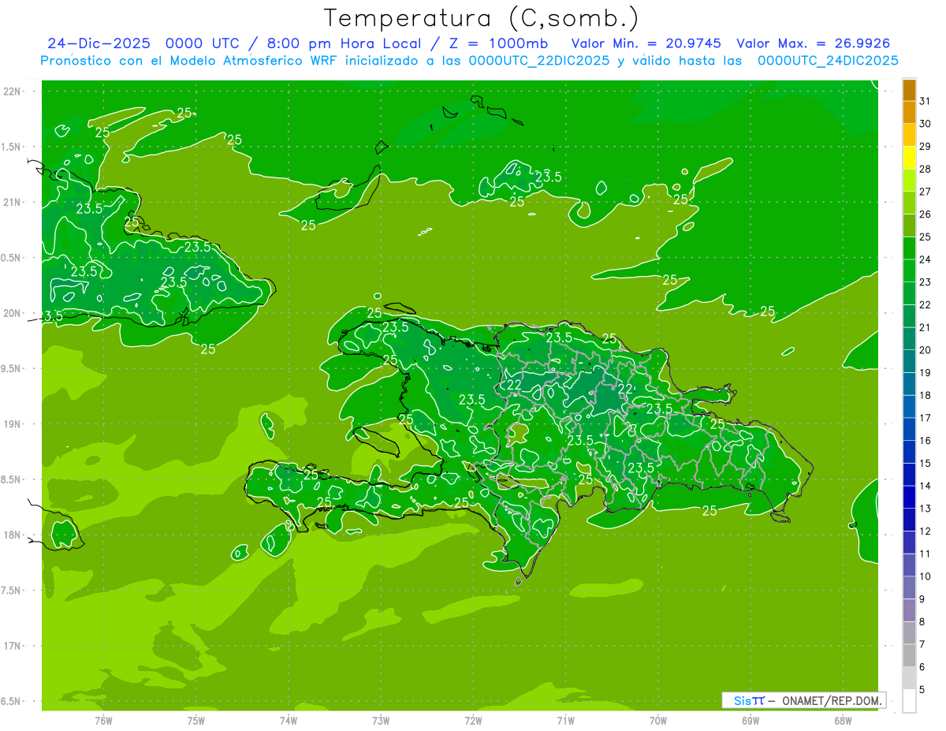Click the "19N" latitude axis label
Viewport: 946px width, 731px height.
pyautogui.click(x=12, y=424)
